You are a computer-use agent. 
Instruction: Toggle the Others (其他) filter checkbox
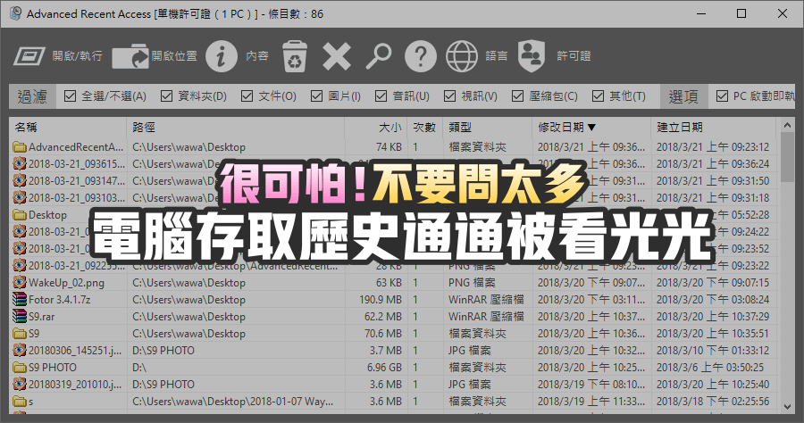pos(598,95)
